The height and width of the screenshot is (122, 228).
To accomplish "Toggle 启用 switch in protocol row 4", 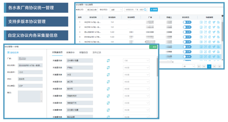I will [187, 37].
